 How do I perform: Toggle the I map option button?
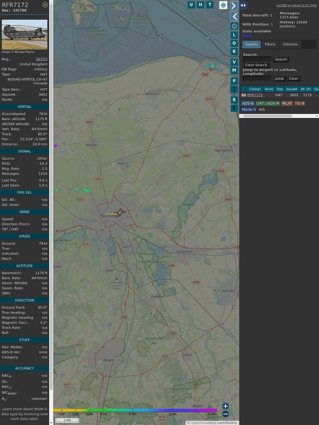(x=234, y=89)
